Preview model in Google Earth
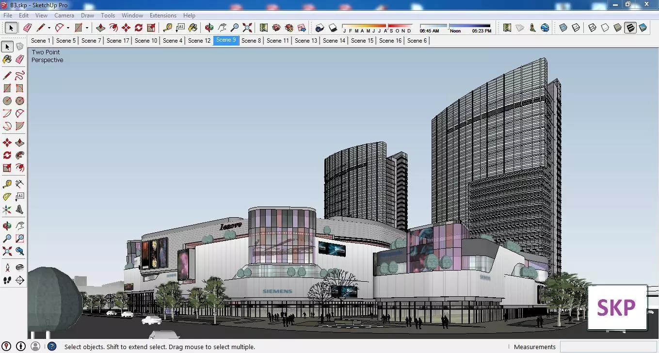 545,28
